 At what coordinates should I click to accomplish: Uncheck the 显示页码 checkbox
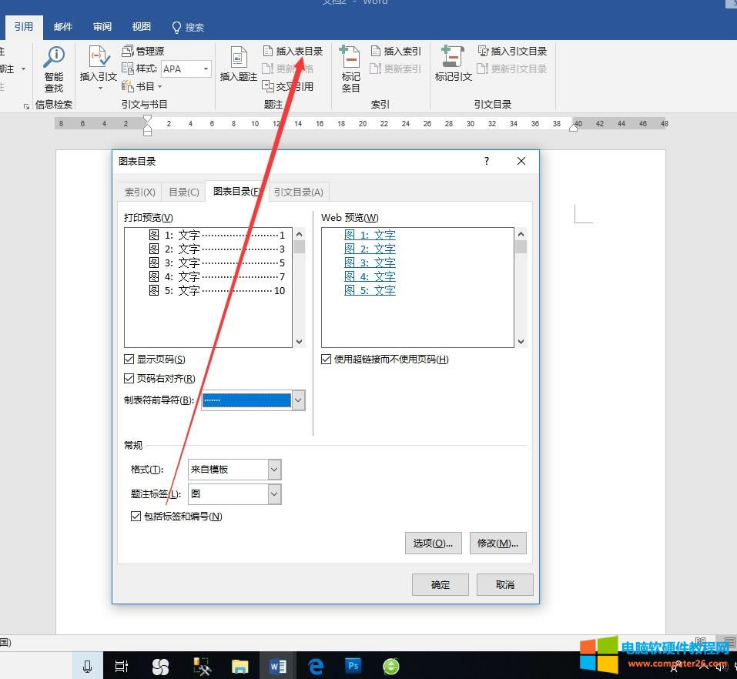click(x=129, y=360)
